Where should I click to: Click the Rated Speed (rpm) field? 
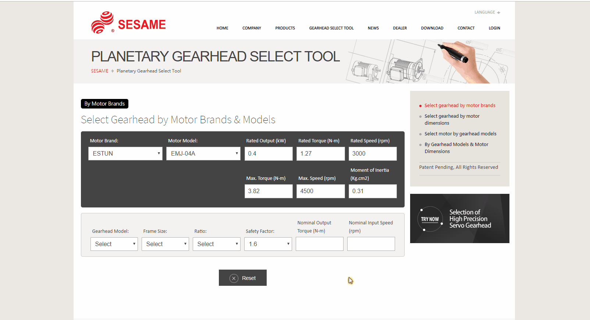373,154
